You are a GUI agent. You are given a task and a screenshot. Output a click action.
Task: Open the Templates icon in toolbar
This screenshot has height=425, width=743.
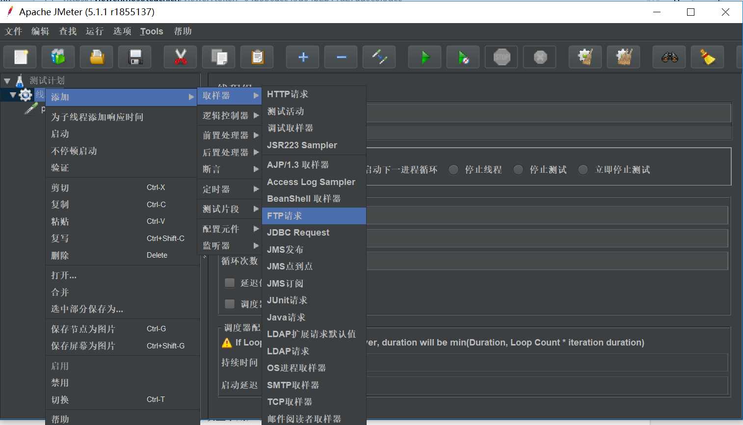58,57
